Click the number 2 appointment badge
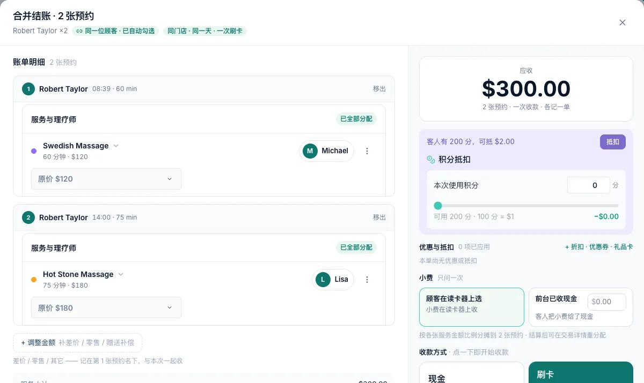Image resolution: width=644 pixels, height=383 pixels. 28,217
